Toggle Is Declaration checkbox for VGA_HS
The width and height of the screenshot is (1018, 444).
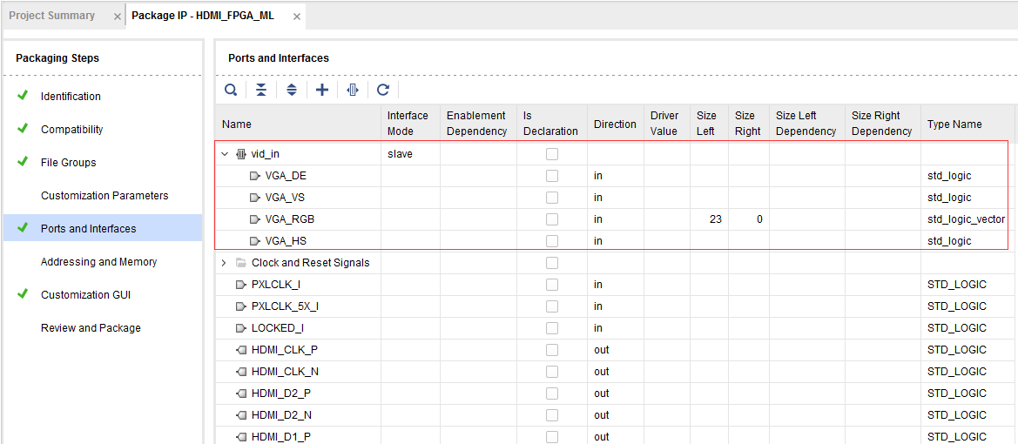point(552,241)
